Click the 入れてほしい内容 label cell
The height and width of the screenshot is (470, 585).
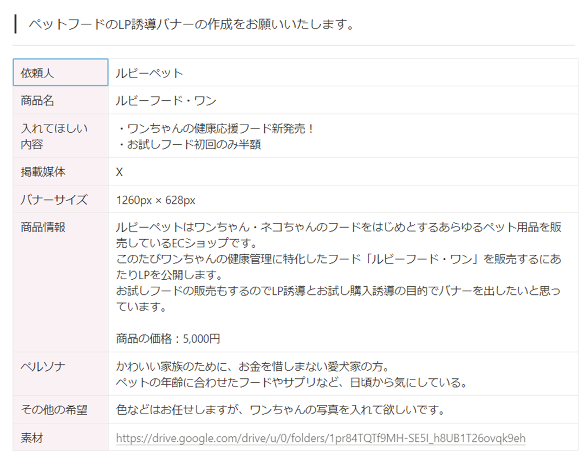pyautogui.click(x=60, y=136)
